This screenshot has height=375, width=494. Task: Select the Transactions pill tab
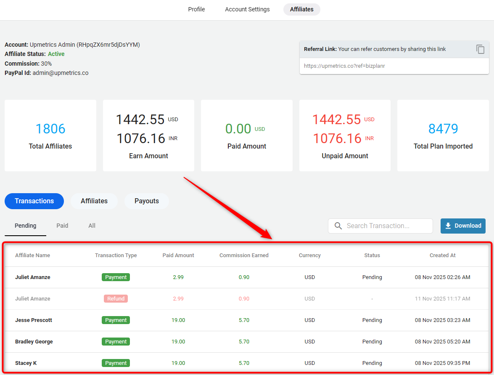tap(34, 201)
